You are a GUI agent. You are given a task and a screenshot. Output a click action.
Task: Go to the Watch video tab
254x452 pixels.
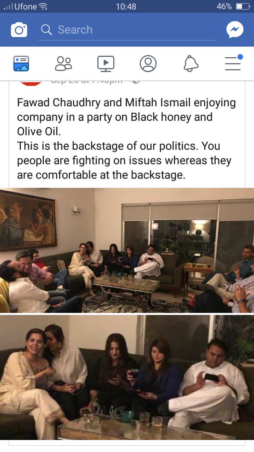106,64
